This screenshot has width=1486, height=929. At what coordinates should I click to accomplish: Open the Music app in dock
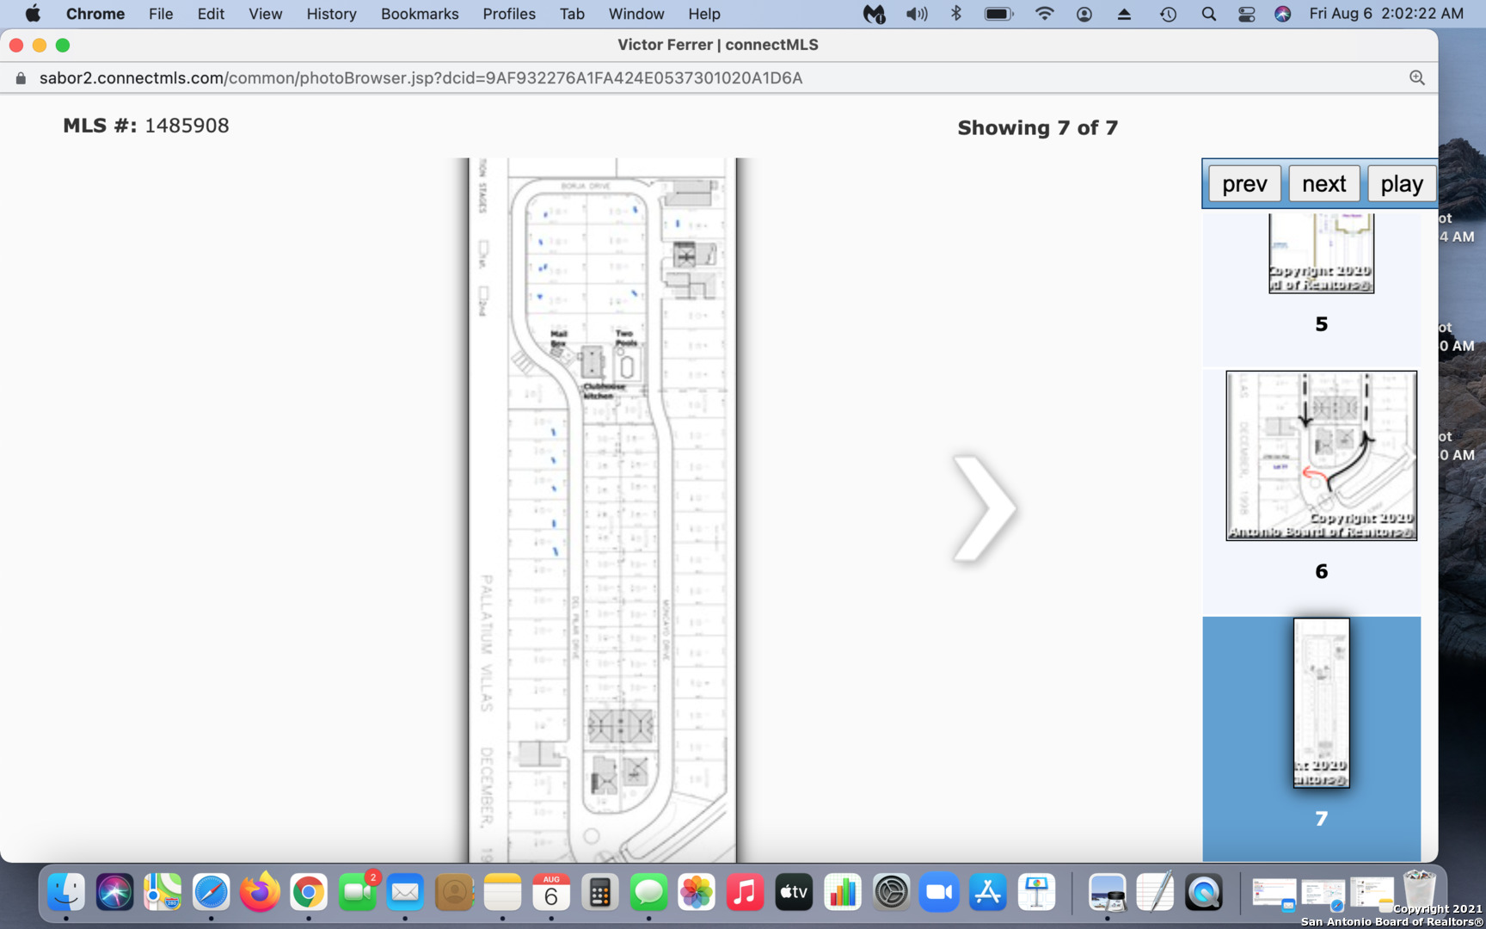tap(745, 893)
